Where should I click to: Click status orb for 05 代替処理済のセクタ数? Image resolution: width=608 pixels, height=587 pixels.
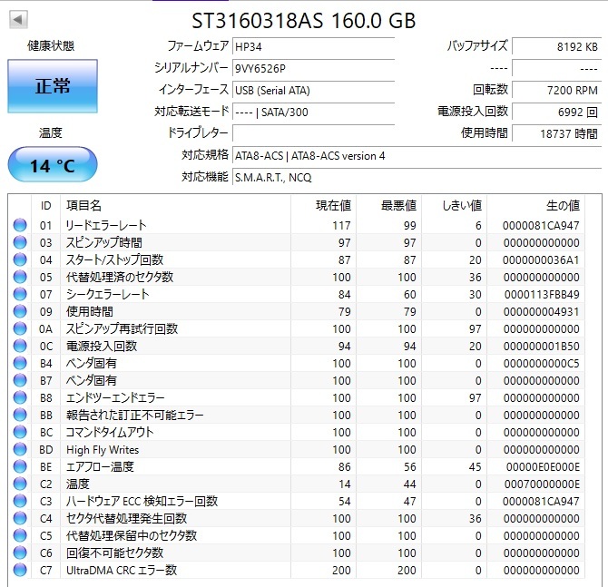pyautogui.click(x=20, y=277)
